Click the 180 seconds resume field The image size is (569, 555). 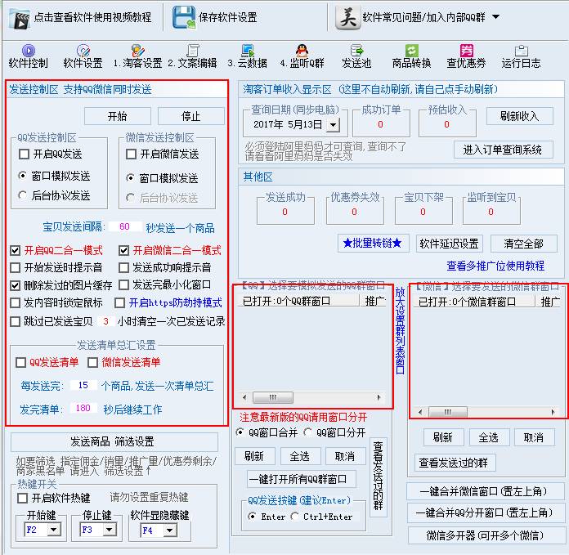coord(83,409)
